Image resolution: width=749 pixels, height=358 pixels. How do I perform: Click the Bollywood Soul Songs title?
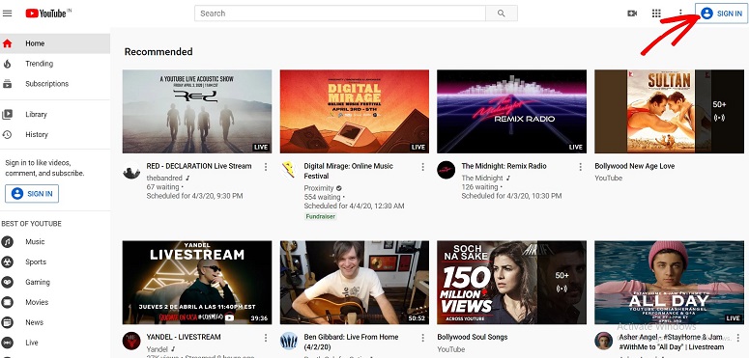[x=472, y=337]
